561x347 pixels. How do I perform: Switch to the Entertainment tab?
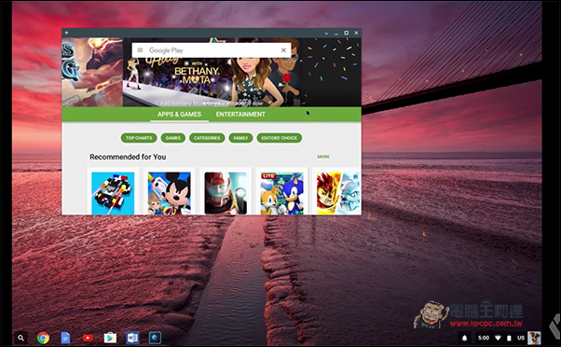[240, 114]
